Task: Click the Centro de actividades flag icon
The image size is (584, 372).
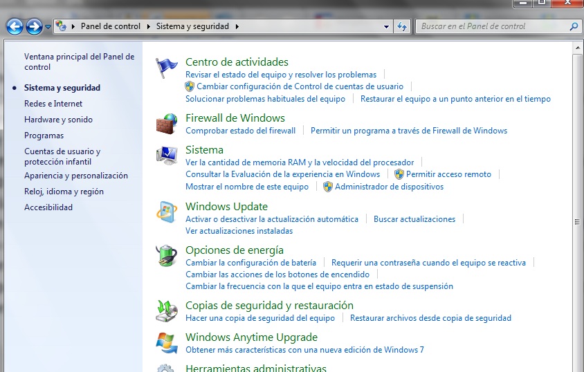Action: [166, 68]
